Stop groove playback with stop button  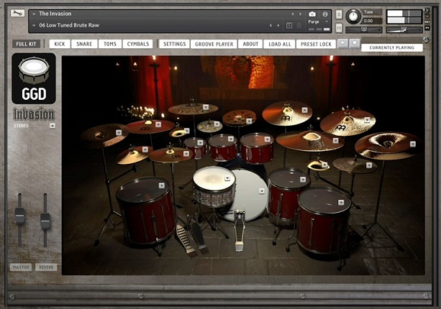coord(355,43)
